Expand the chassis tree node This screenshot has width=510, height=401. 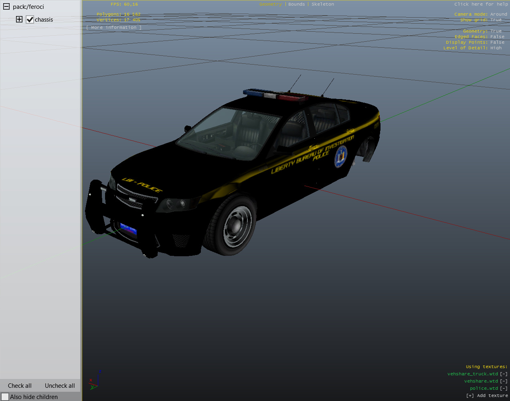point(19,19)
